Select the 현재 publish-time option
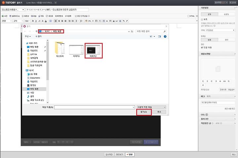Viewport: 238px width, 158px height. (210, 40)
